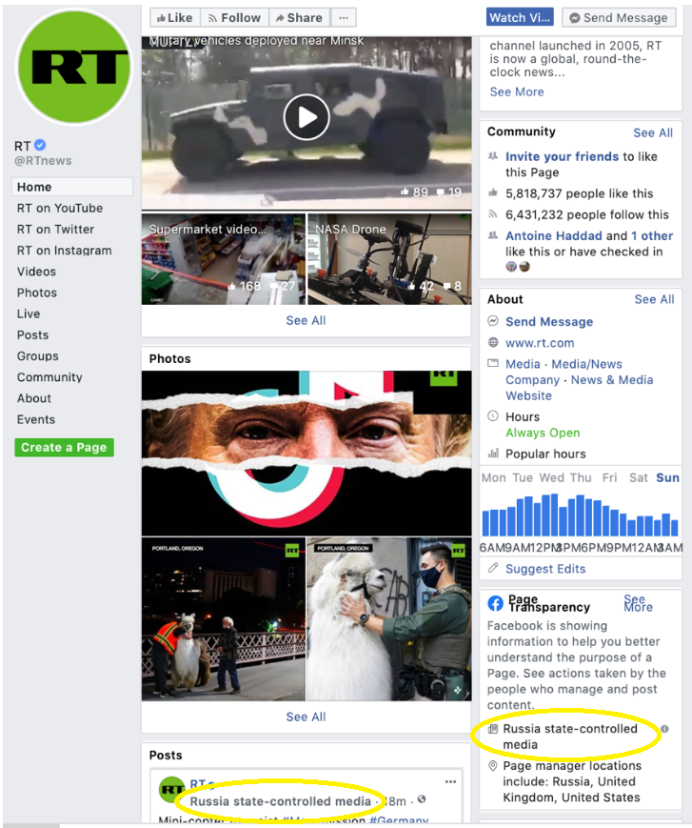Select Sun in popular hours days
Viewport: 692px width, 828px height.
click(667, 478)
